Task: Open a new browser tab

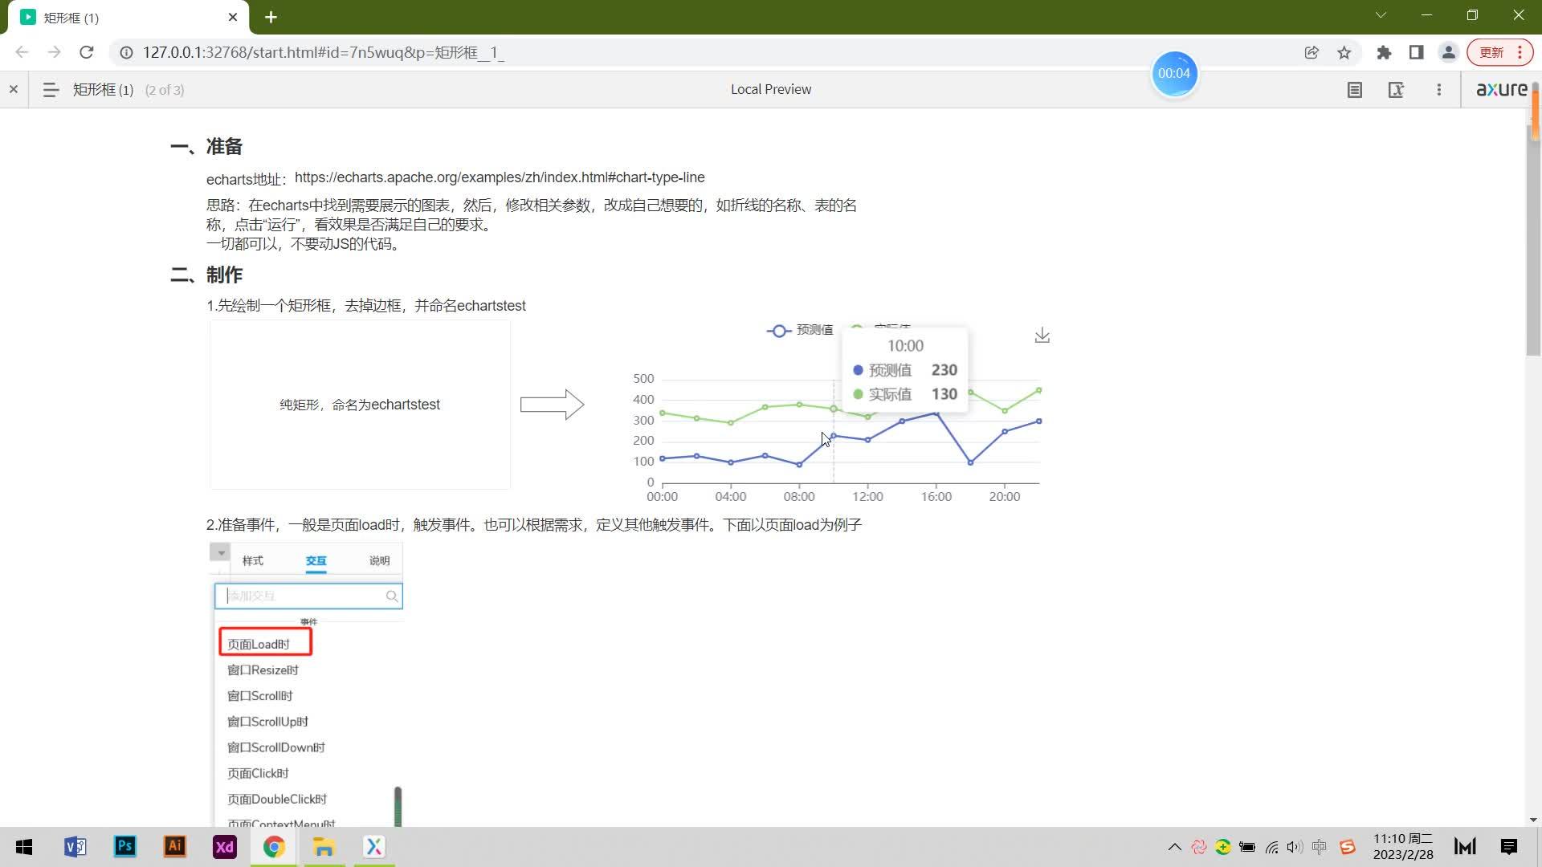Action: pos(271,18)
